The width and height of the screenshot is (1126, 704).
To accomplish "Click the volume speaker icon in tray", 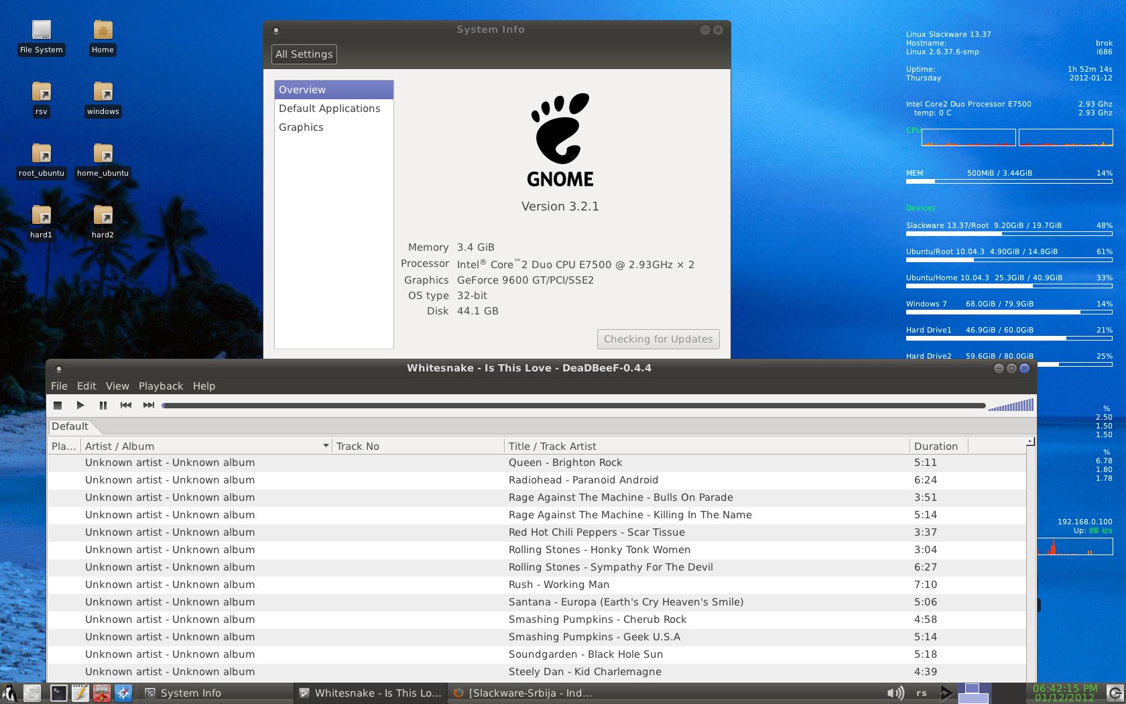I will tap(895, 693).
